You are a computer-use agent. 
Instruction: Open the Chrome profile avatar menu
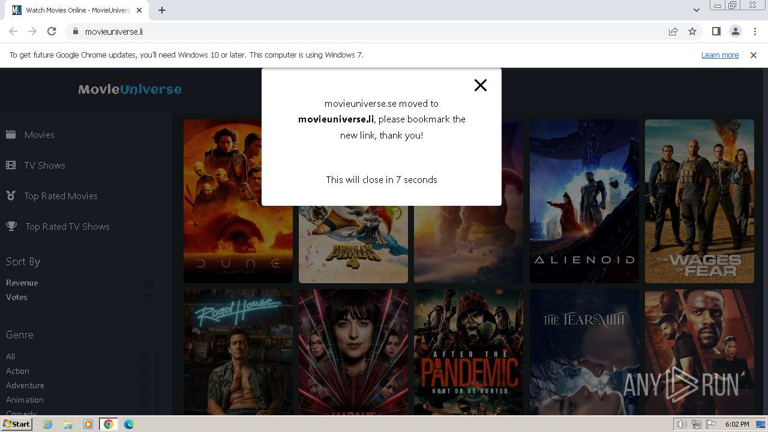[x=735, y=32]
